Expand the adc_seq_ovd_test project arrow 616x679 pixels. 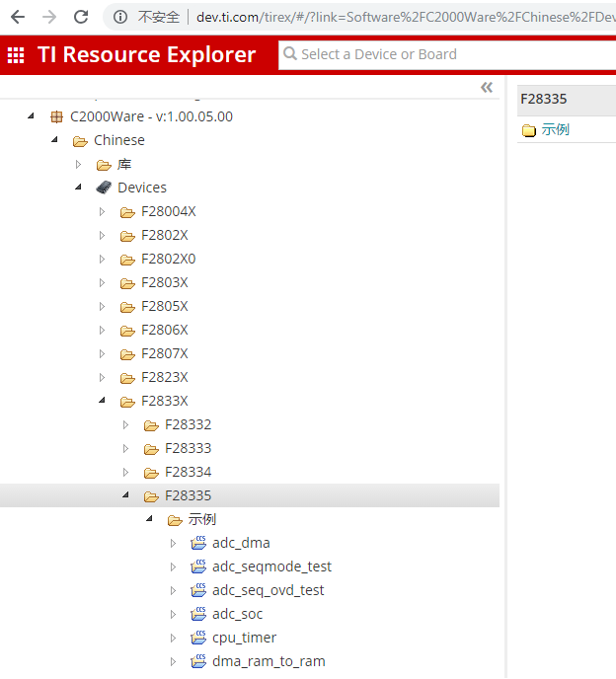coord(173,590)
